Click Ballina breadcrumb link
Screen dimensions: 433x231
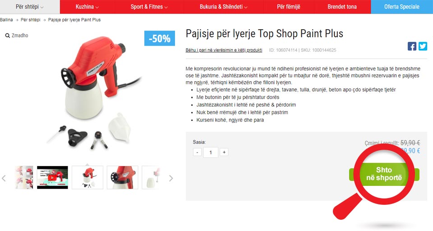(x=6, y=20)
